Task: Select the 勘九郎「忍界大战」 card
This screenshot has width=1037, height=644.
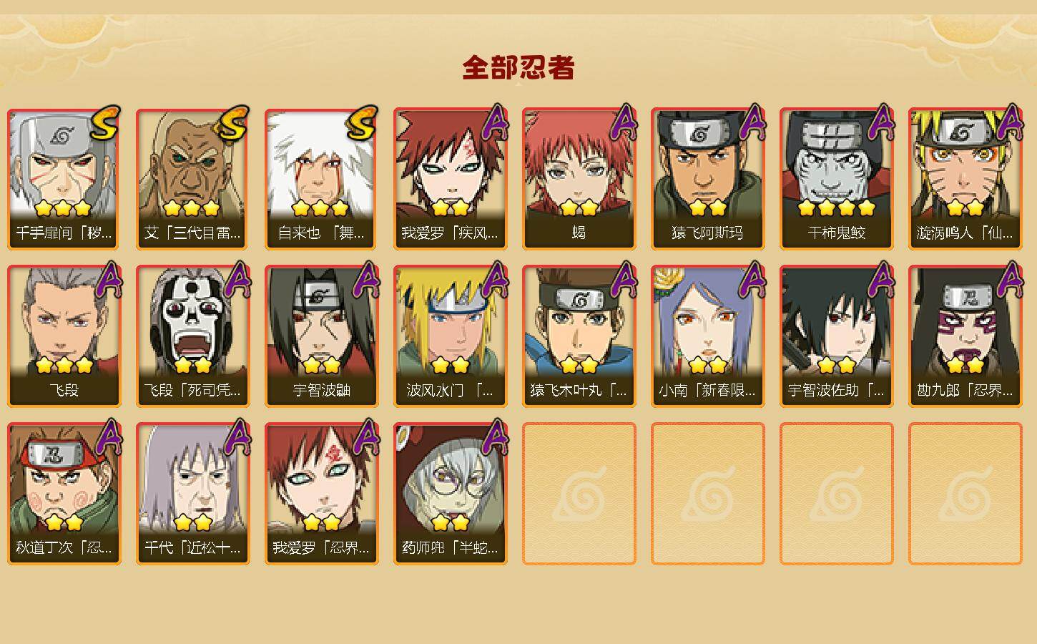Action: tap(965, 336)
